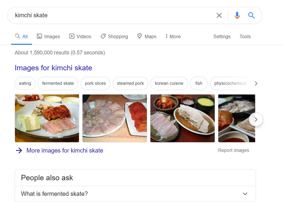Select the 'korean cuisine' filter chip

click(169, 84)
